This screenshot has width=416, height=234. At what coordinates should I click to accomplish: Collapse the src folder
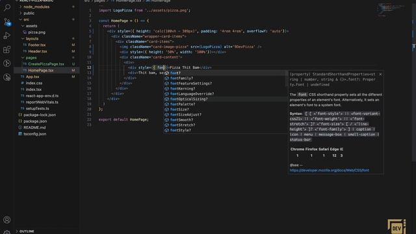20,19
